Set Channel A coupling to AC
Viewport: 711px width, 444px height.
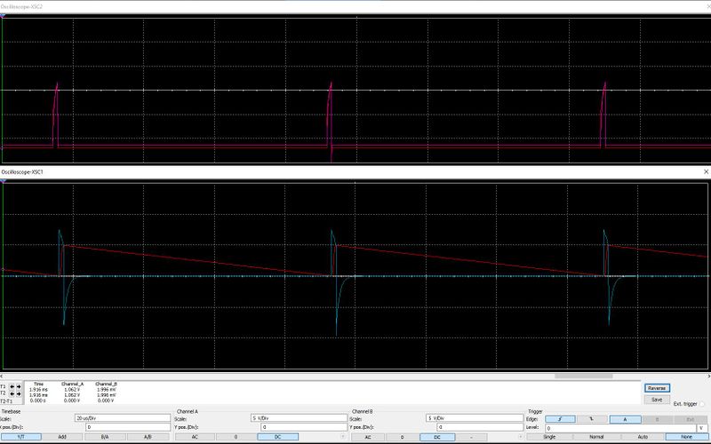click(195, 437)
